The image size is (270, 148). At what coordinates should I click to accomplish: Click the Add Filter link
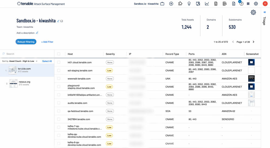tap(47, 42)
